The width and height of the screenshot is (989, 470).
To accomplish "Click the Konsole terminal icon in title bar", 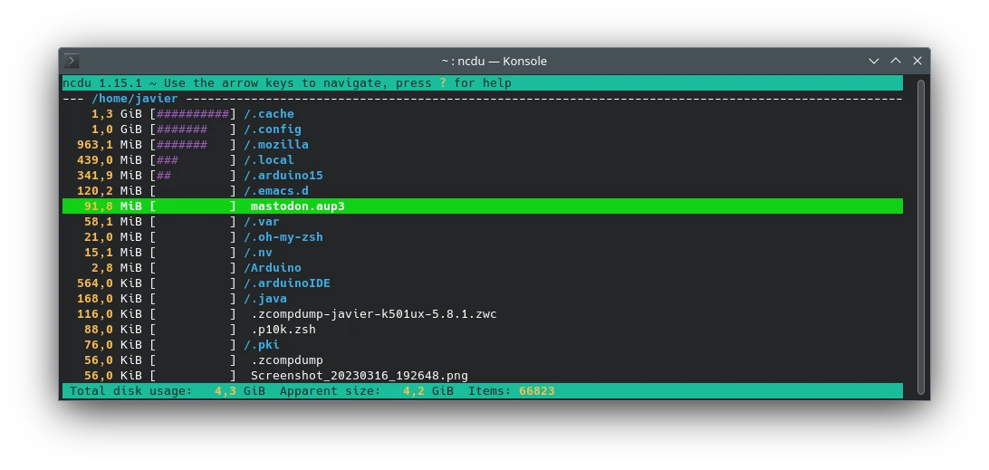I will click(x=72, y=61).
